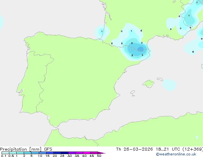Click the 1–2 mm legend swatch
The image size is (203, 157).
20,153
